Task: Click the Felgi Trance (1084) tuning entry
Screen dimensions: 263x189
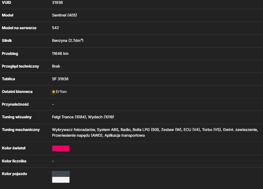Action: pyautogui.click(x=69, y=117)
